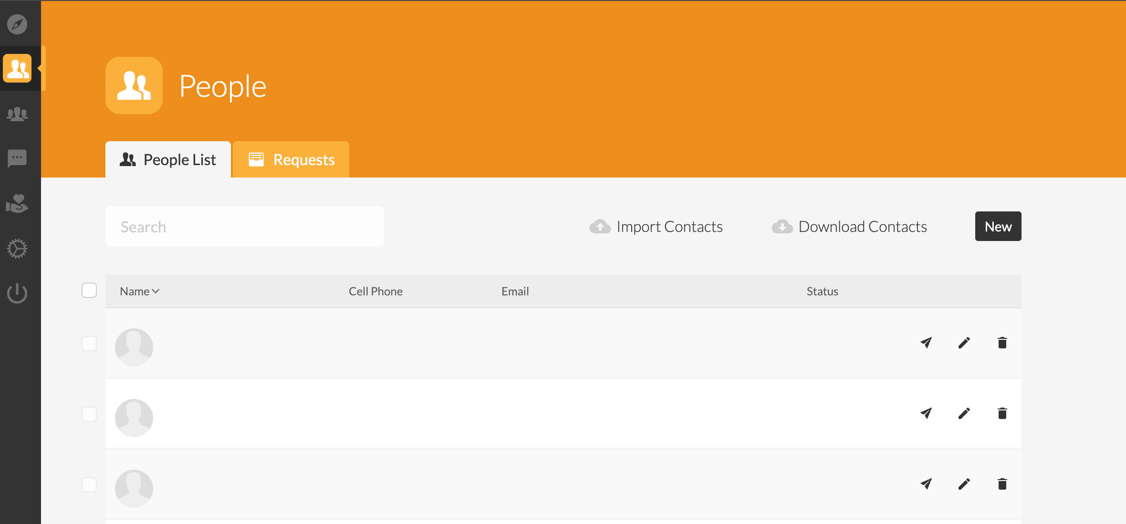Check the first person's row checkbox
This screenshot has height=524, width=1126.
[89, 344]
